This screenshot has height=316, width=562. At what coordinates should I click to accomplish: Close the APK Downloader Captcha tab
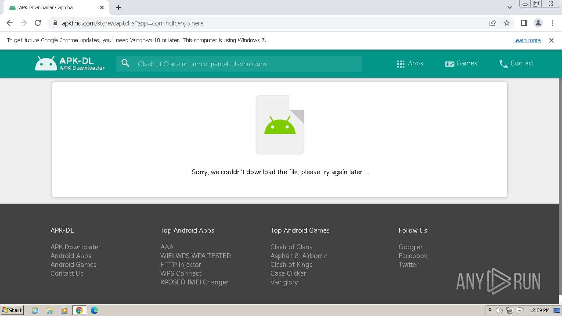pos(102,7)
